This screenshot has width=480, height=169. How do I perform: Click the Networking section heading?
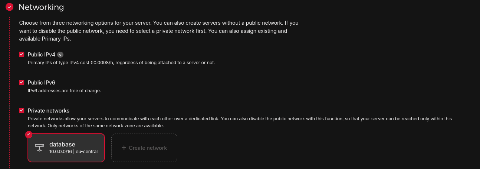coord(41,7)
